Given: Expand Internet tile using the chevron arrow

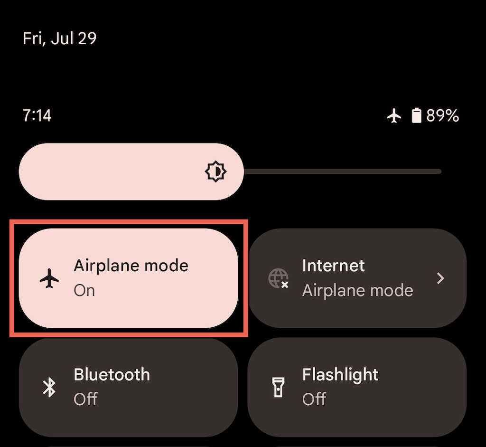Looking at the screenshot, I should [x=440, y=278].
